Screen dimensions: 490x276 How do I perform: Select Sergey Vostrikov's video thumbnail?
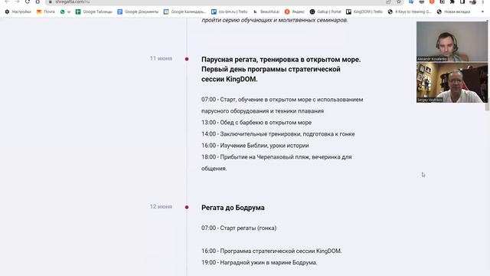click(452, 83)
